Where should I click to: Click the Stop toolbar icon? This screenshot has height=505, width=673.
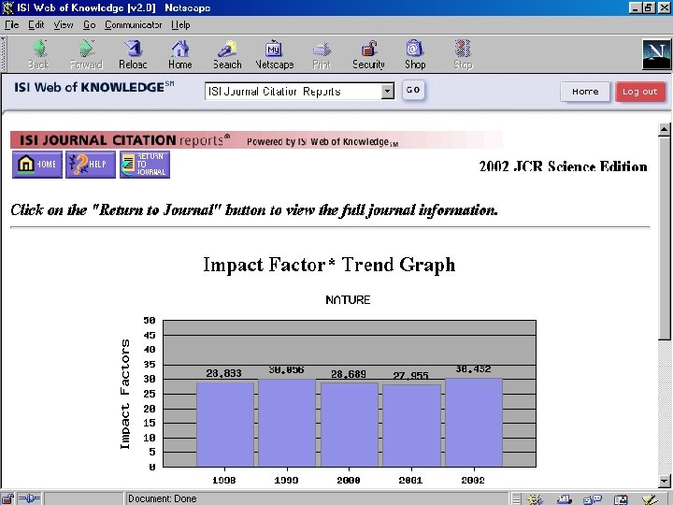pos(463,54)
